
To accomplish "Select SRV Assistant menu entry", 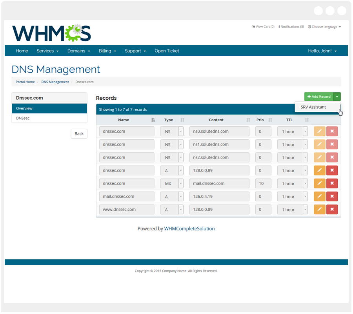I will [x=313, y=107].
